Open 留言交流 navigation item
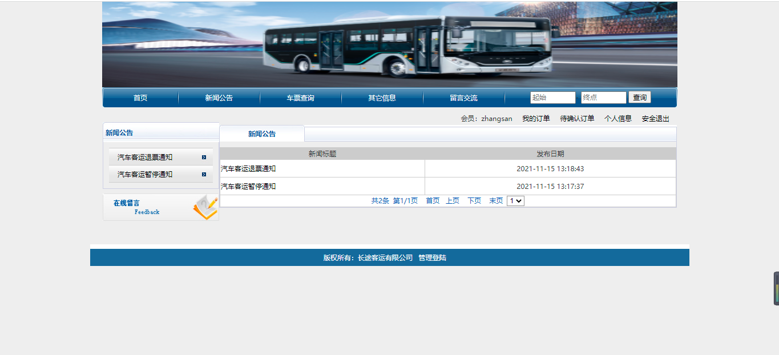 (x=464, y=98)
